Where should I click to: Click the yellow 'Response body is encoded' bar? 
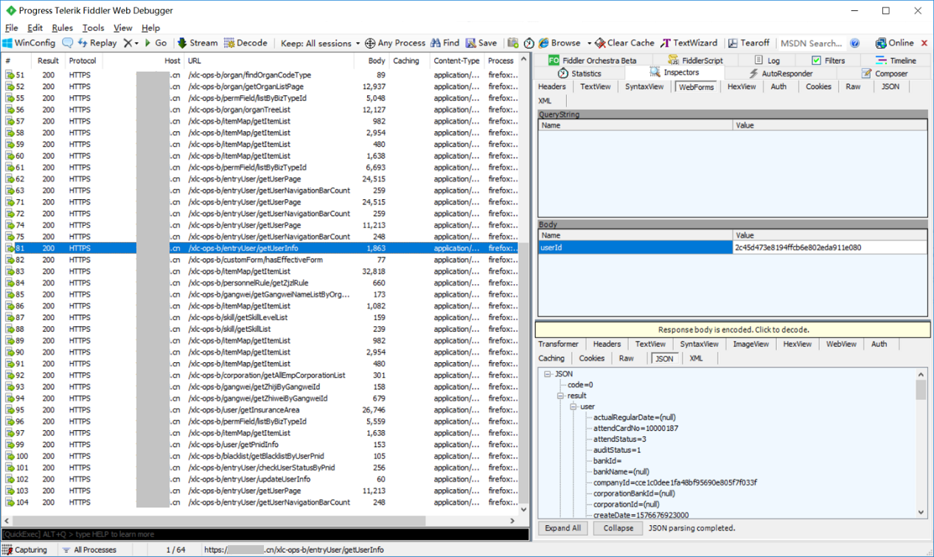733,330
